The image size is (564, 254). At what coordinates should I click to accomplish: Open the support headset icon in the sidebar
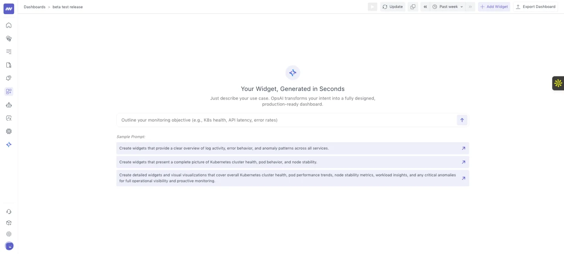[x=9, y=211]
